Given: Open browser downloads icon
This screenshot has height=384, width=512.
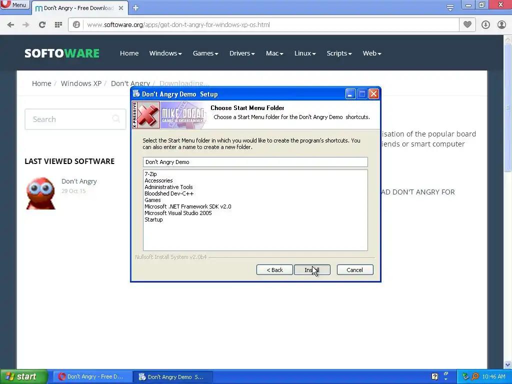Looking at the screenshot, I should (485, 25).
